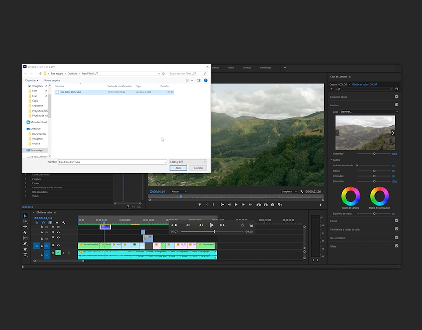The image size is (422, 330).
Task: Collapse the Ajustes section
Action: point(331,160)
